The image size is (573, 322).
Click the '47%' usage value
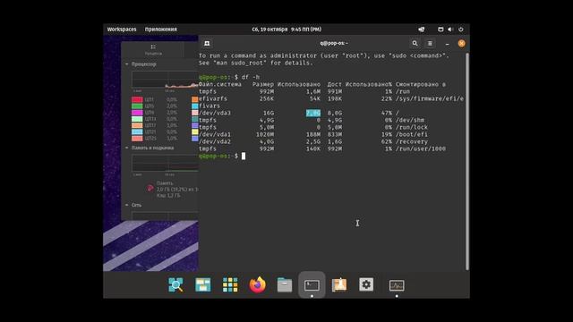pos(386,114)
